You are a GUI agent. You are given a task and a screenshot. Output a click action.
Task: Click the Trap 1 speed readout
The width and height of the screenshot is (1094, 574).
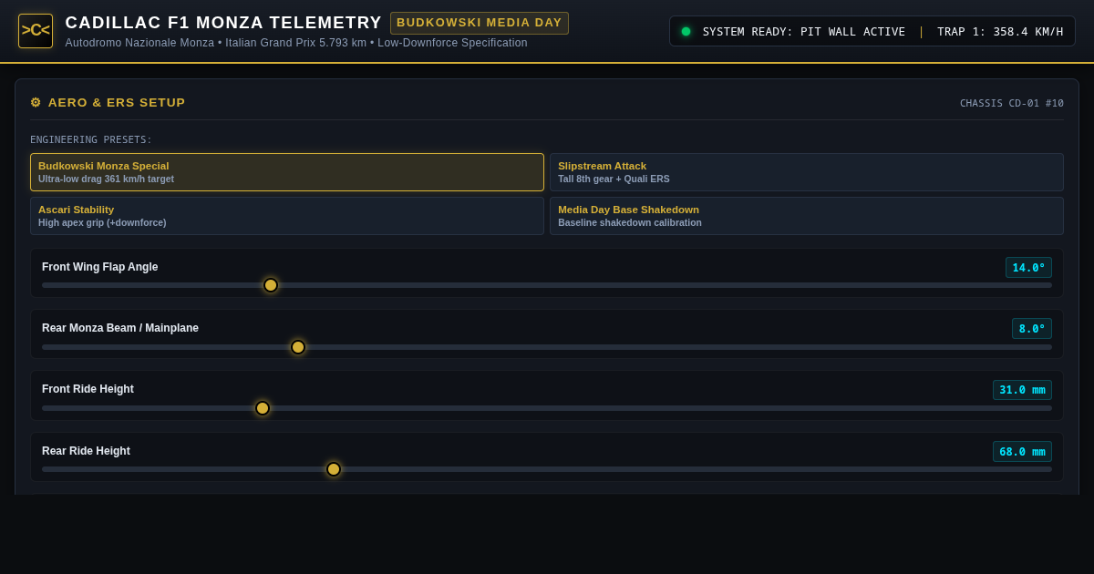tap(1000, 32)
